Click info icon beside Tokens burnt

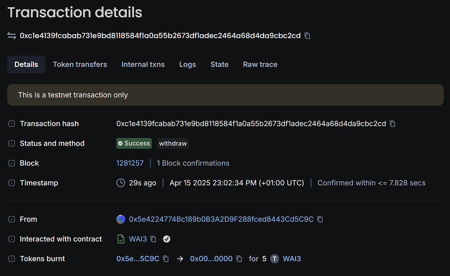pos(12,259)
